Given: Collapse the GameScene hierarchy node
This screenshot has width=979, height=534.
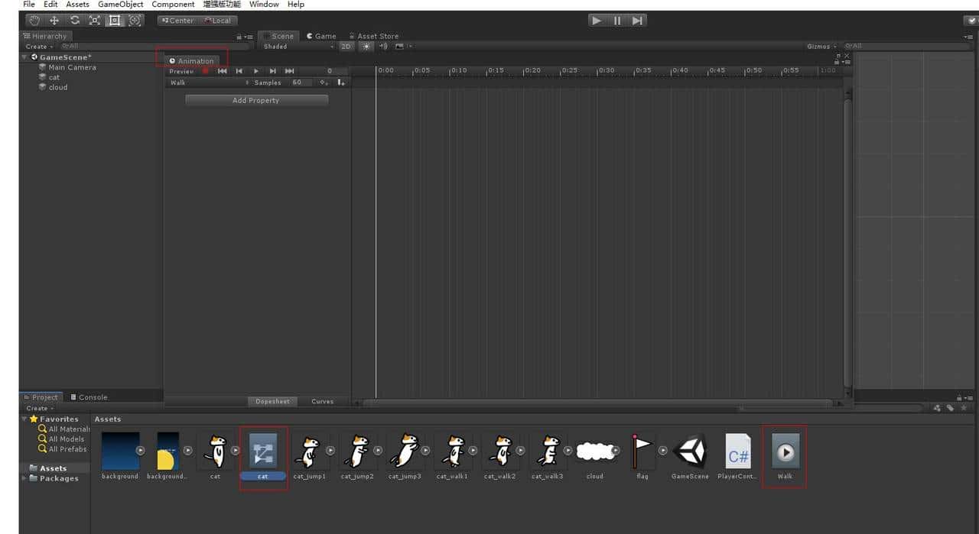Looking at the screenshot, I should coord(24,57).
